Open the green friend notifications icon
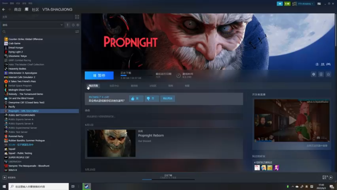Viewport: 337px width, 190px height. 287,4
